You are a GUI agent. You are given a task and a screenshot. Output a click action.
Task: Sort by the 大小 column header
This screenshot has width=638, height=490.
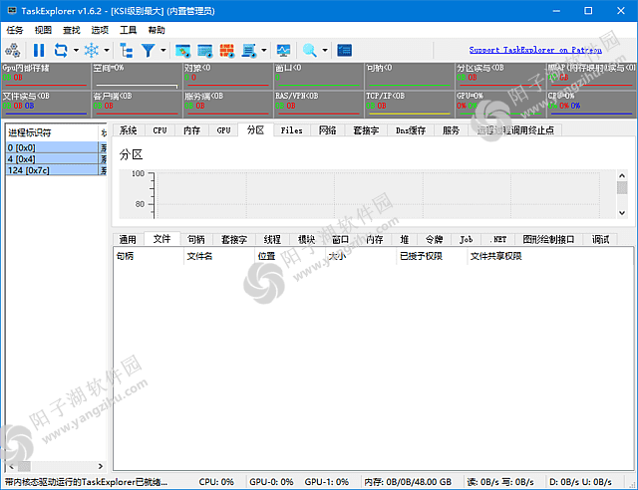click(x=361, y=256)
